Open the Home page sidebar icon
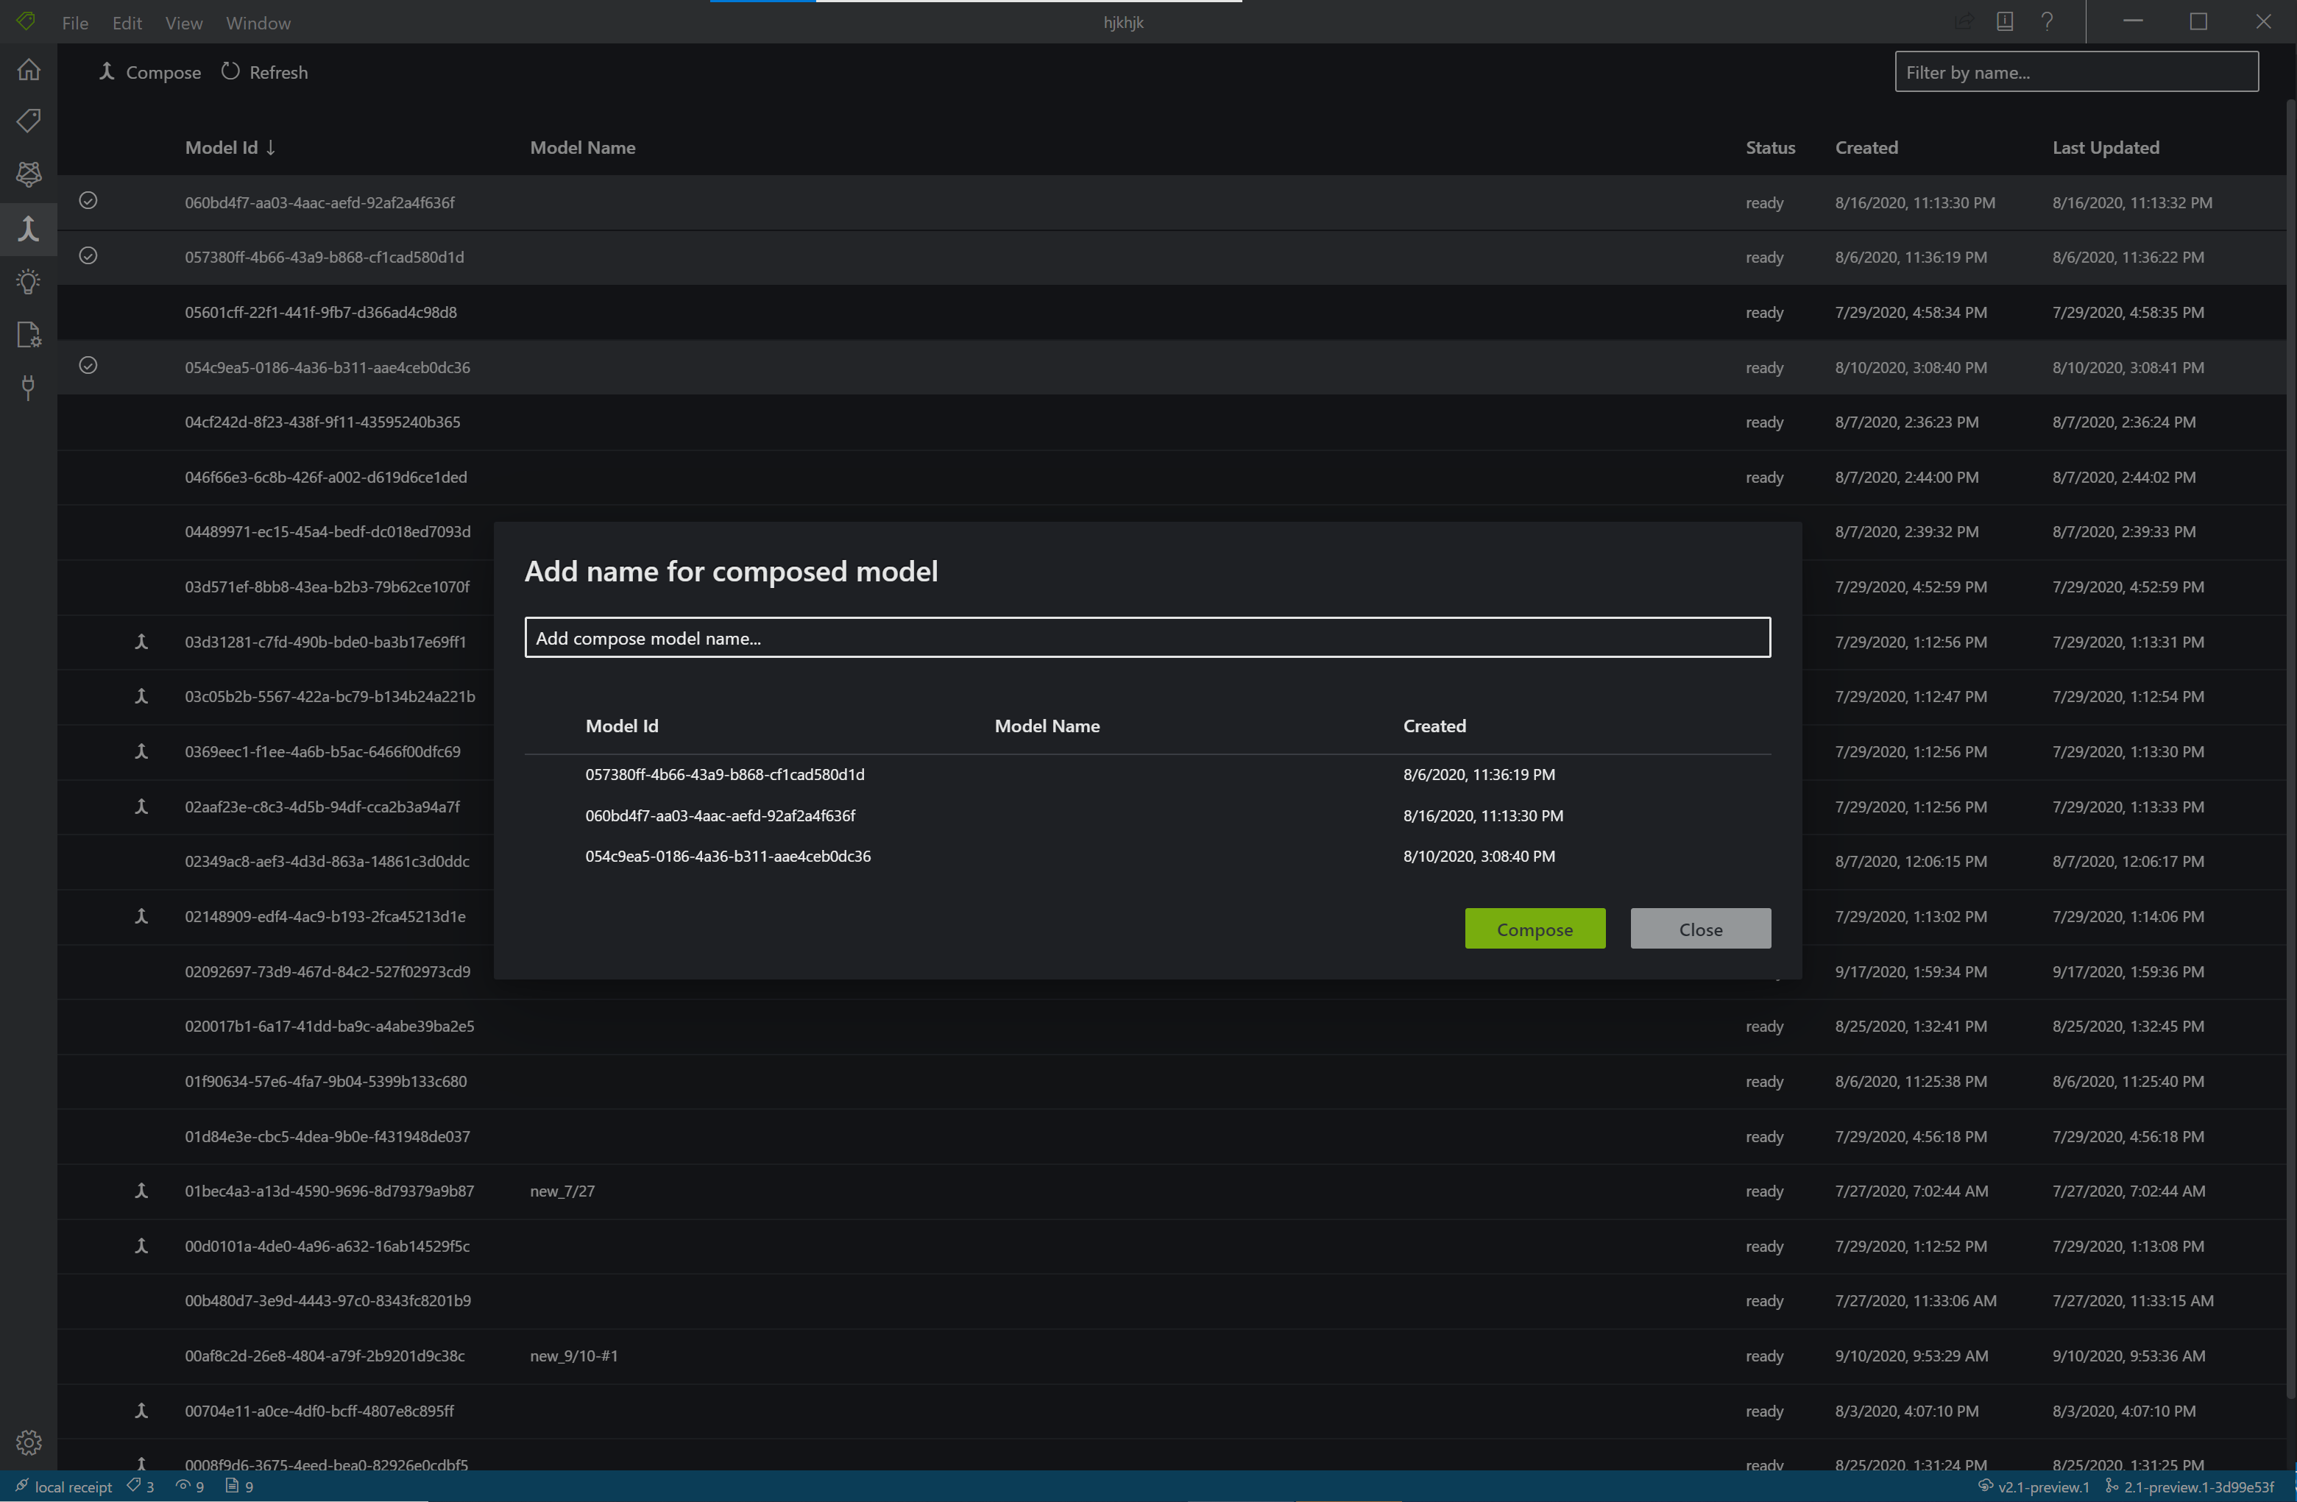The width and height of the screenshot is (2297, 1502). click(x=29, y=69)
